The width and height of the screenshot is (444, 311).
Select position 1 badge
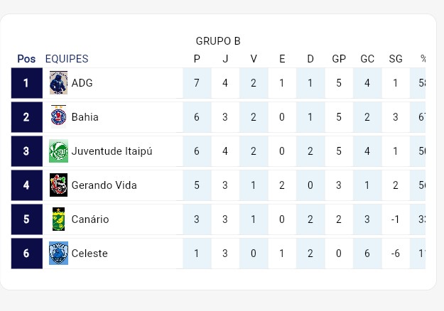(26, 83)
